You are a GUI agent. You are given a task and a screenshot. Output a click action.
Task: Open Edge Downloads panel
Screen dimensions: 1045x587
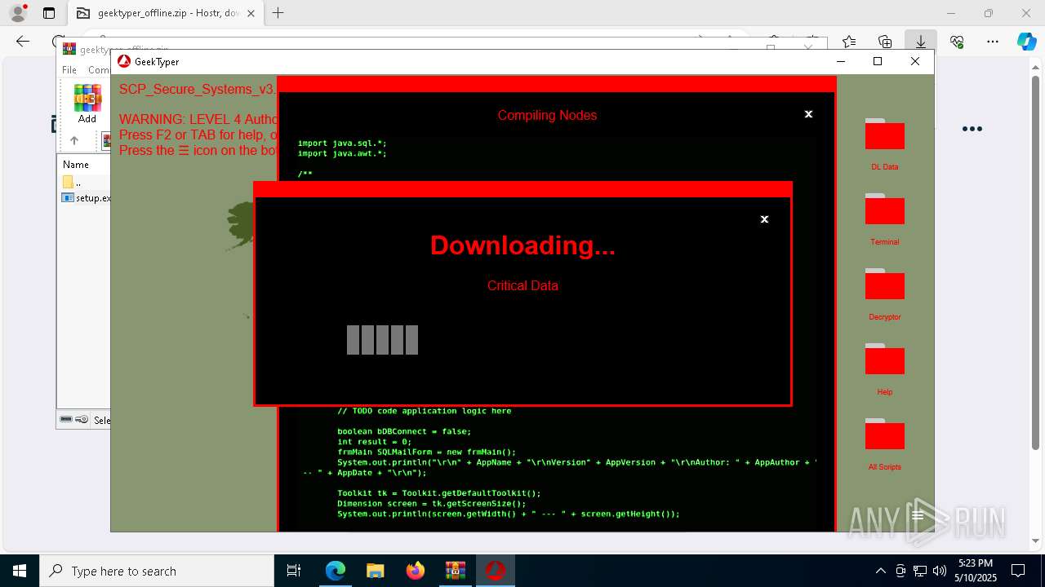[921, 42]
